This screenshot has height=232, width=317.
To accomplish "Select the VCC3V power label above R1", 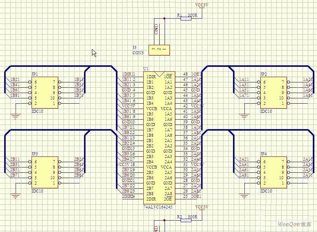I will point(202,5).
